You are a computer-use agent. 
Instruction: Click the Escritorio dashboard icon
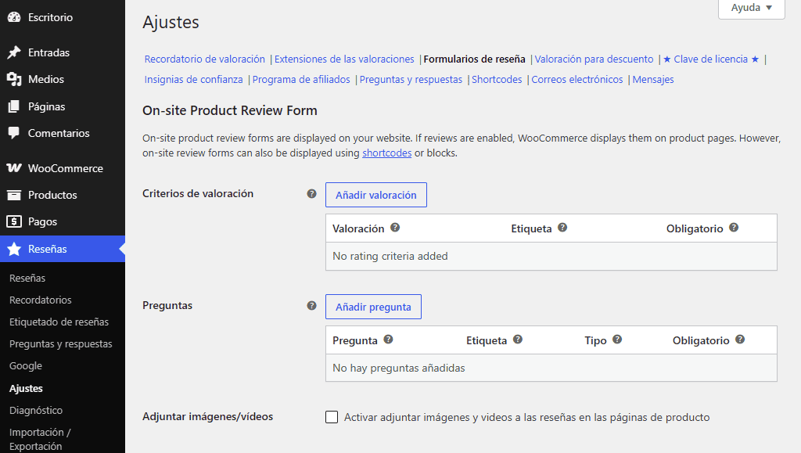pos(14,17)
